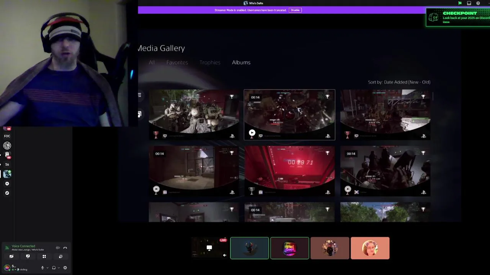Image resolution: width=490 pixels, height=275 pixels.
Task: Open Discover servers compass icon
Action: [x=7, y=193]
